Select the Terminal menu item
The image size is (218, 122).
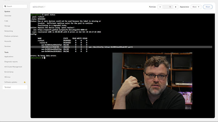click(15, 87)
